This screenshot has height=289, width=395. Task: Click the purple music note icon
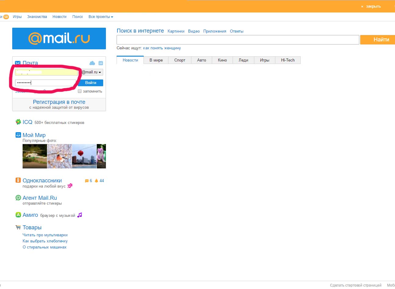click(x=80, y=215)
